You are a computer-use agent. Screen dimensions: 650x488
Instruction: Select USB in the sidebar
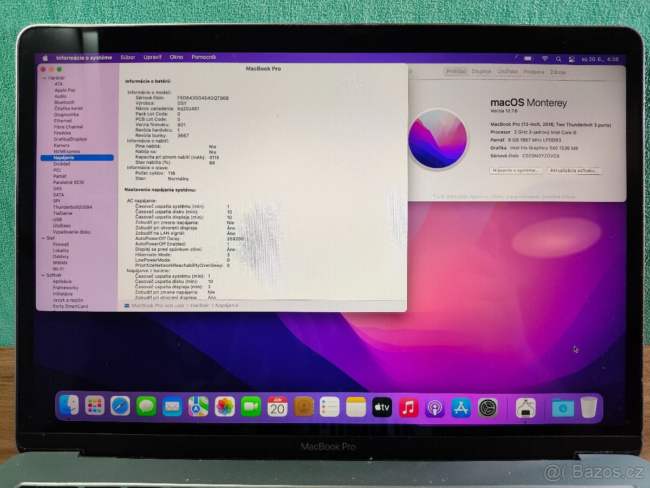tap(57, 220)
